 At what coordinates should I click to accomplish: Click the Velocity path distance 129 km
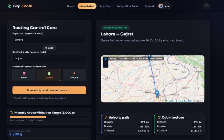[x=145, y=122]
